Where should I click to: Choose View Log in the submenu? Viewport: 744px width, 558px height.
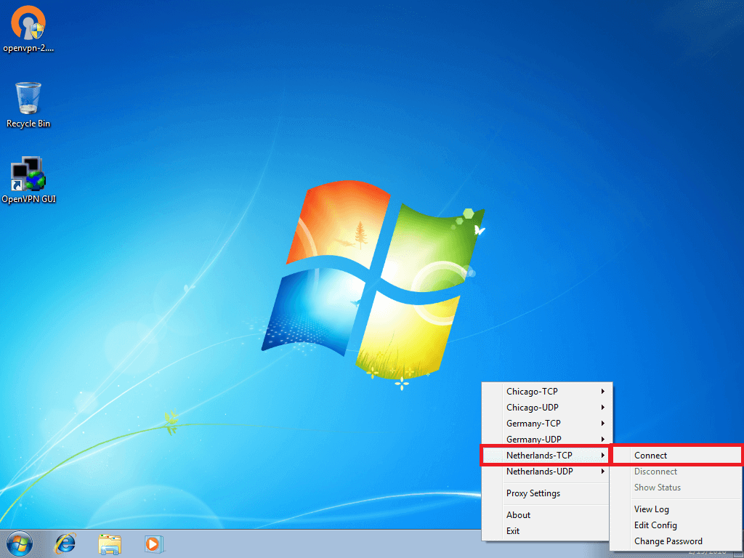[676, 509]
